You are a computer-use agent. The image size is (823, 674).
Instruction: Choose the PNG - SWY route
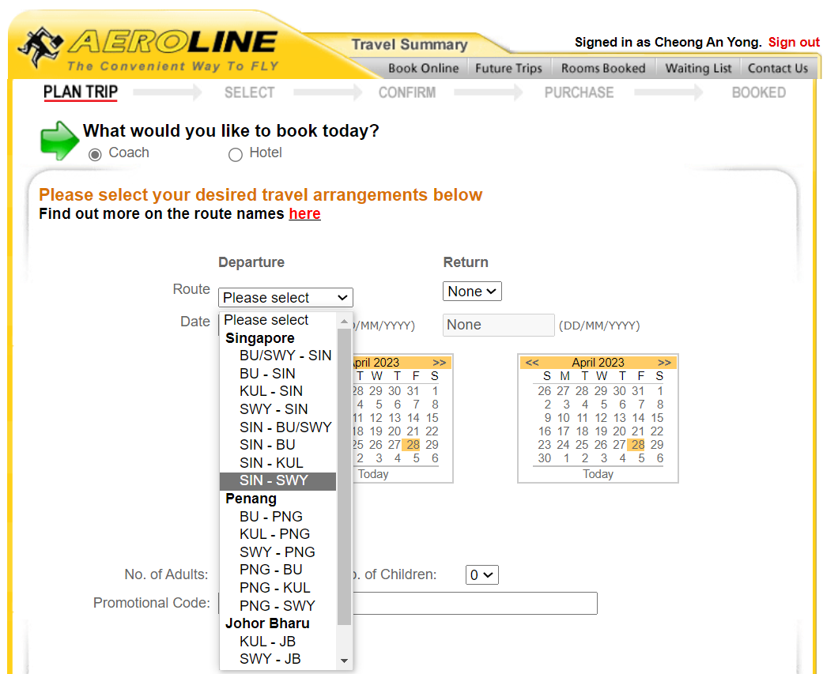pos(277,606)
